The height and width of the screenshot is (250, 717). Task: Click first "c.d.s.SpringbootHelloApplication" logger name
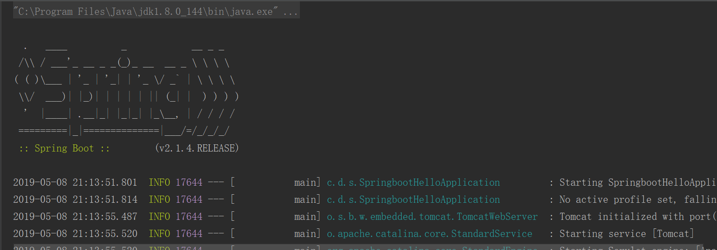click(x=414, y=183)
